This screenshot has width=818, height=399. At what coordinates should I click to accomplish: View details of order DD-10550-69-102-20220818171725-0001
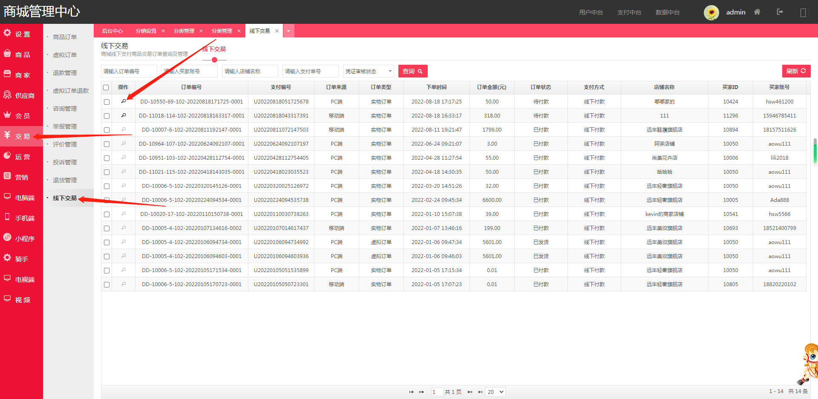[x=124, y=101]
